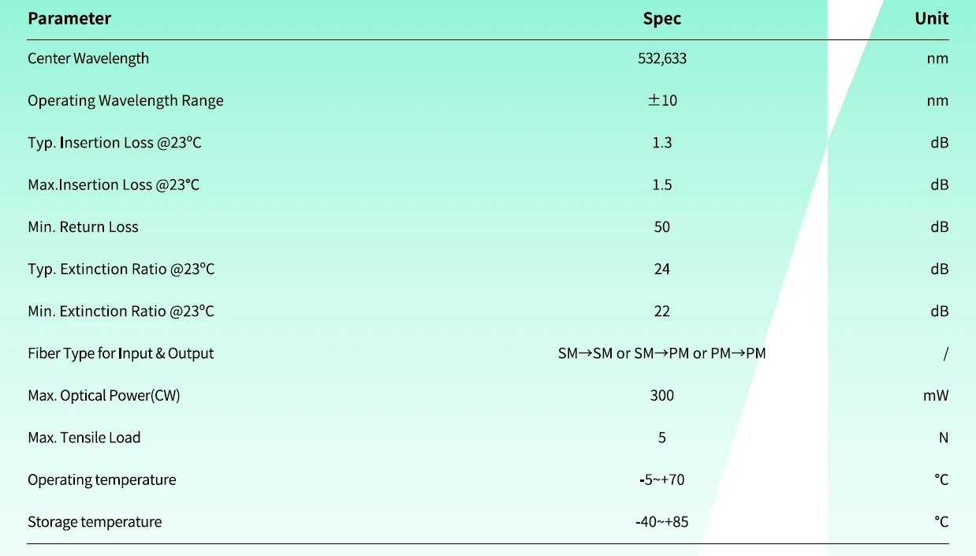
Task: Select Fiber Type for Input & Output label
Action: [121, 353]
